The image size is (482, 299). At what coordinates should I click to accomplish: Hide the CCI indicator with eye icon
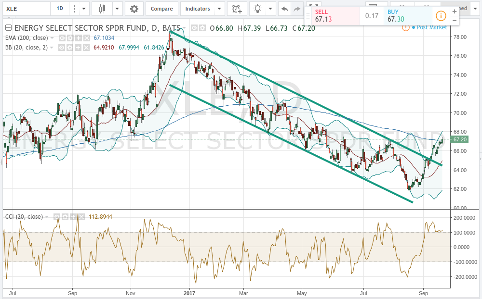point(57,217)
